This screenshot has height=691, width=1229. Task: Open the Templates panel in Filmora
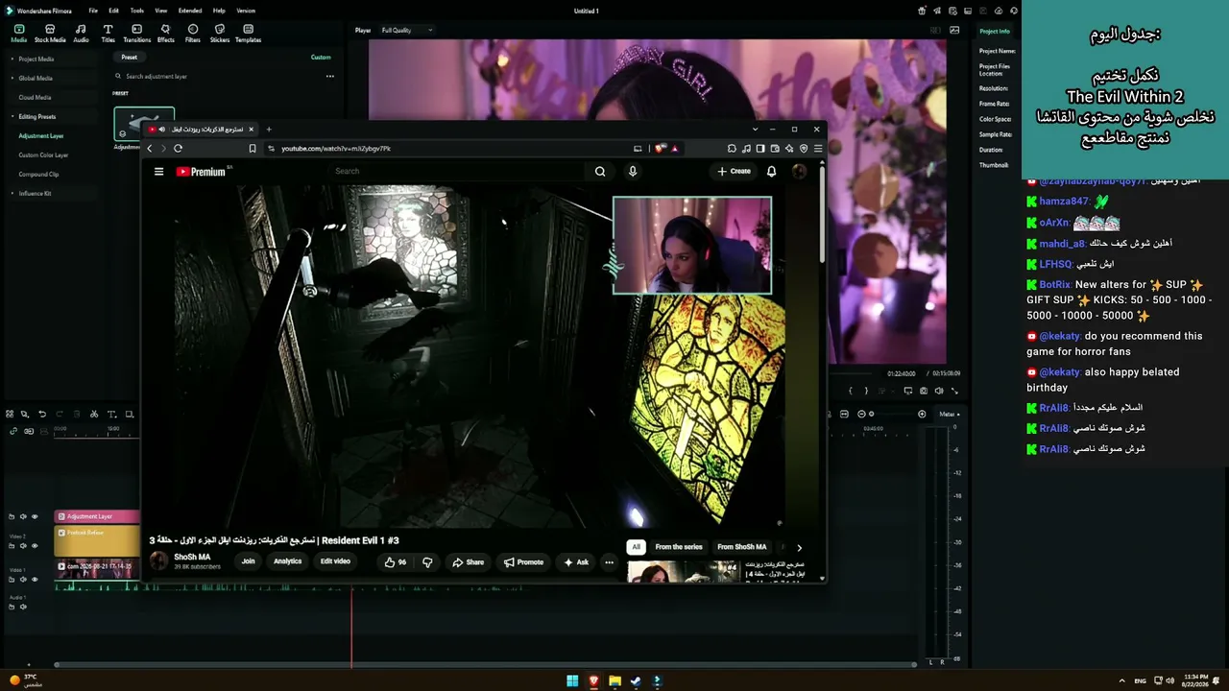[248, 34]
